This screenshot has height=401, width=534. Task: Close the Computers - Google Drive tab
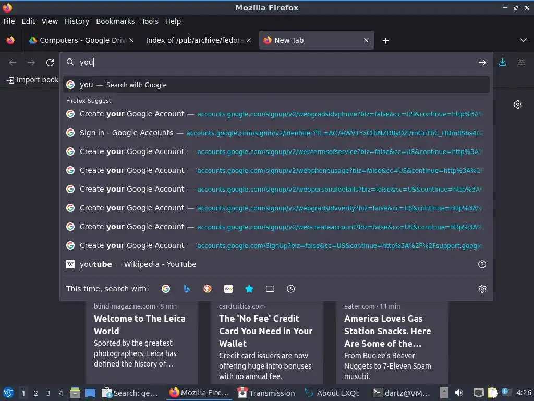(131, 40)
